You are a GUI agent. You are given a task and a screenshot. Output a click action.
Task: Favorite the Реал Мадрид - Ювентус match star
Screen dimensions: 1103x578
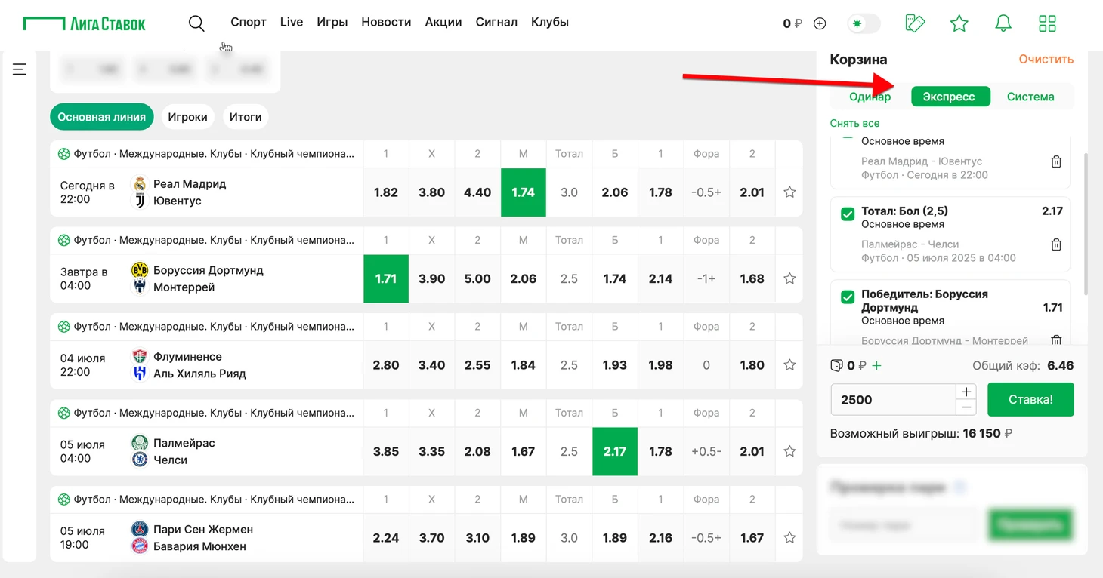coord(789,192)
